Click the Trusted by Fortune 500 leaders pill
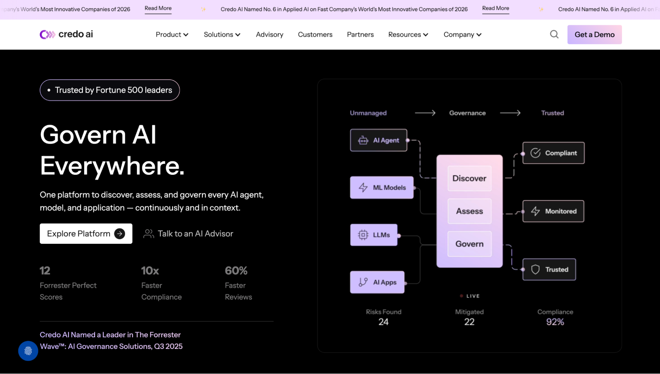The width and height of the screenshot is (660, 374). 110,90
